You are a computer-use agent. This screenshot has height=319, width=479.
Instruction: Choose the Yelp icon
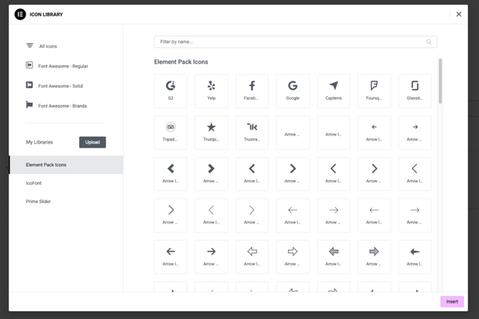click(211, 91)
